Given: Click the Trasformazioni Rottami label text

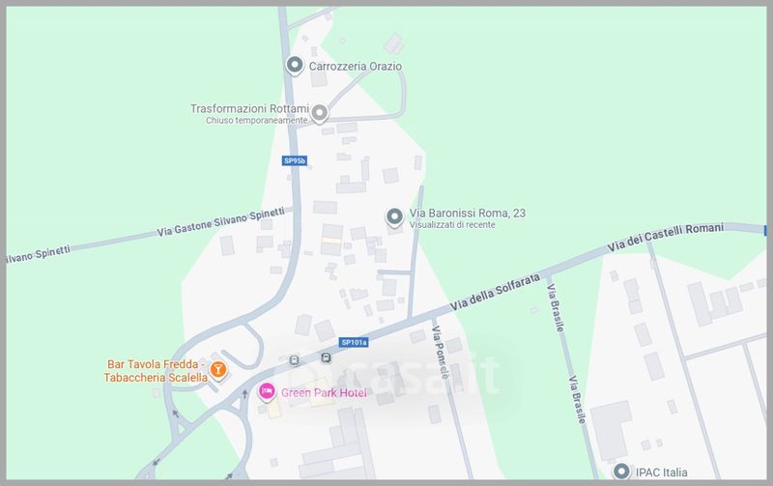Looking at the screenshot, I should (249, 108).
